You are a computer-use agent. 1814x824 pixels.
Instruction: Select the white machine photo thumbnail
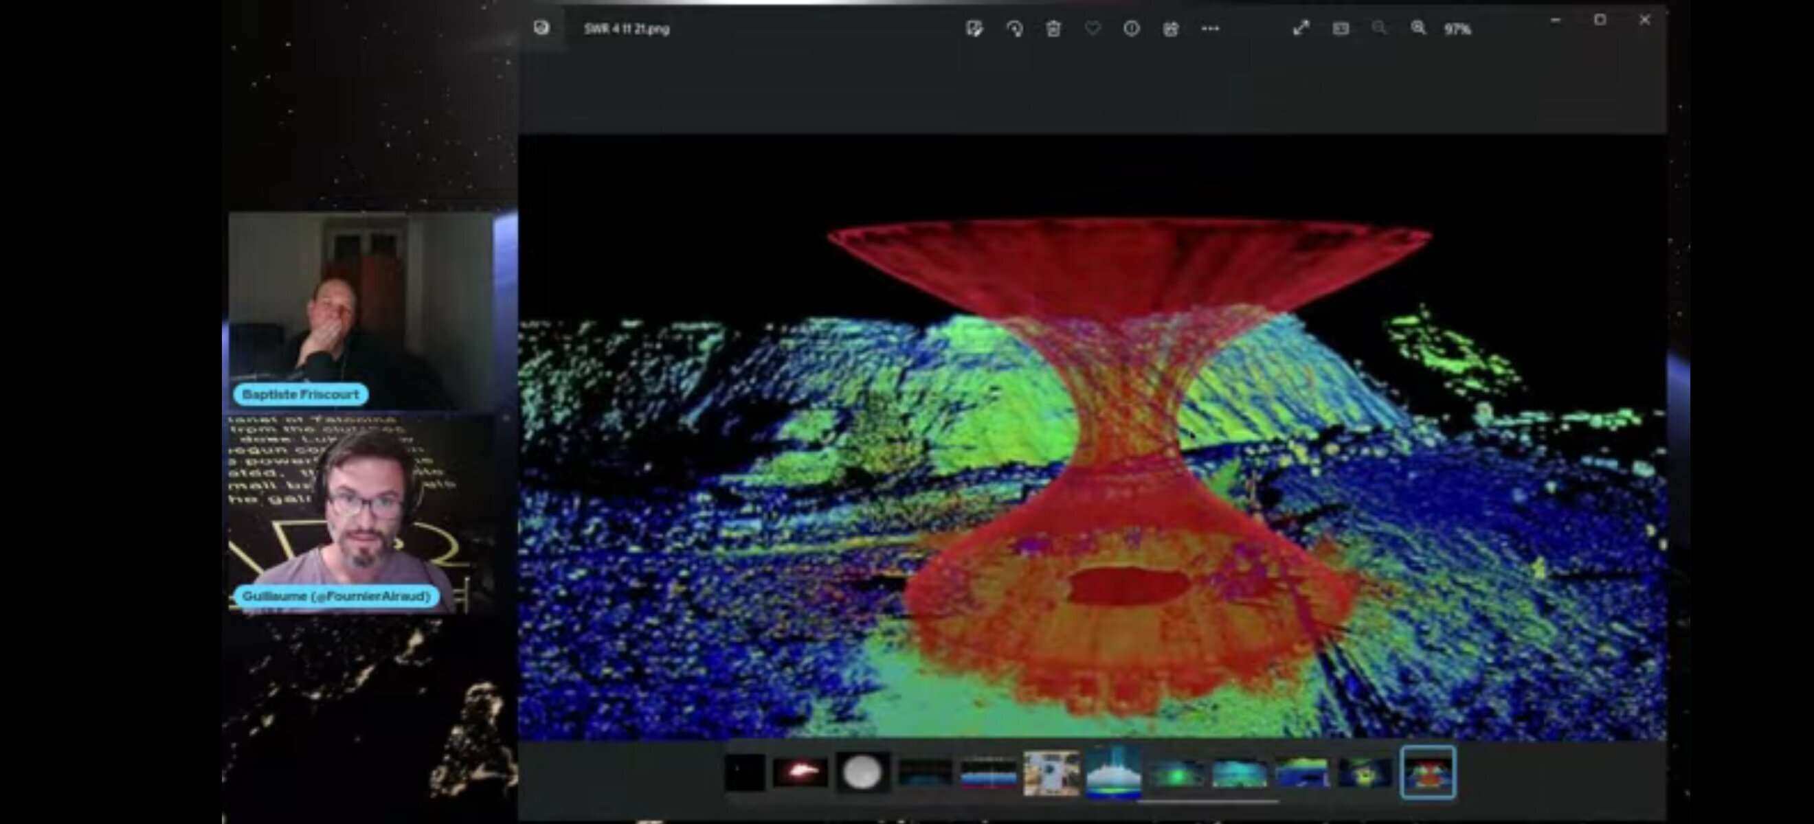click(1051, 773)
